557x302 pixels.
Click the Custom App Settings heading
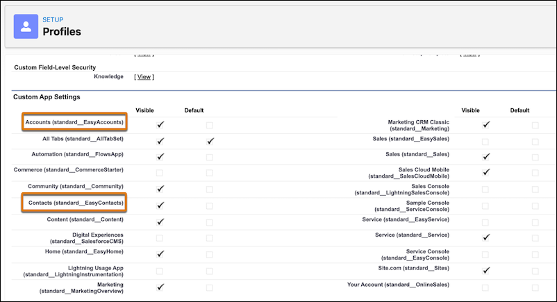[47, 97]
